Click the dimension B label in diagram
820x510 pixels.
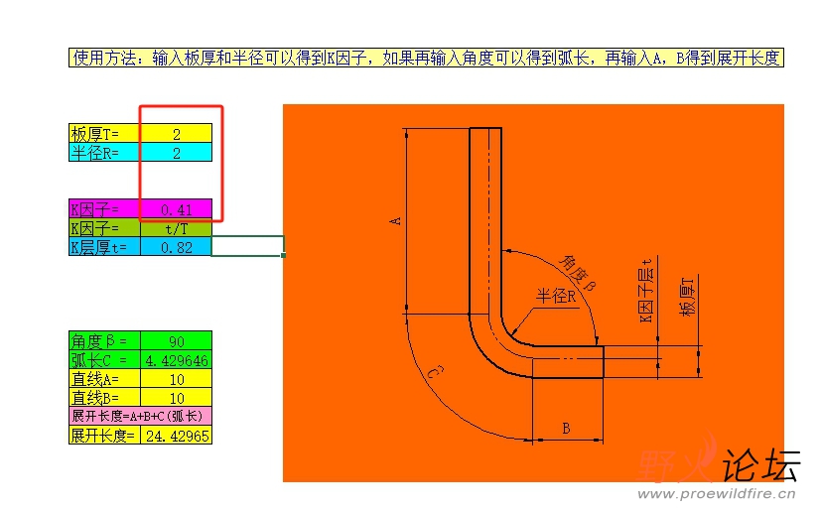(x=566, y=429)
